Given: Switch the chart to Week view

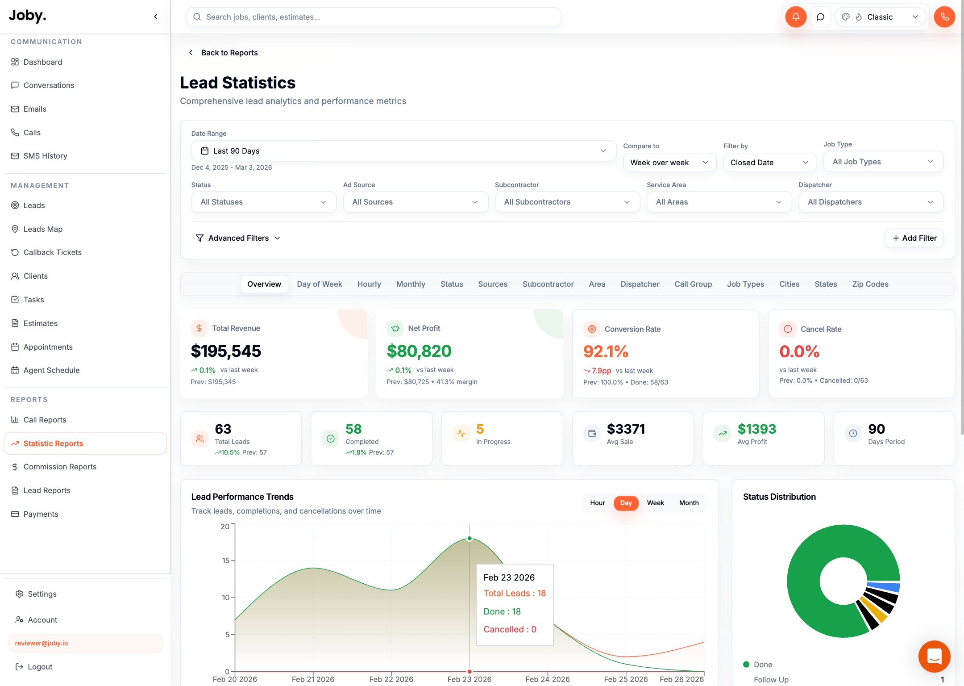Looking at the screenshot, I should pyautogui.click(x=655, y=503).
